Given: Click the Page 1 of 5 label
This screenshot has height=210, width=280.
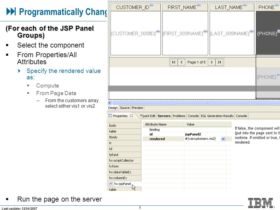Looking at the screenshot, I should point(196,62).
